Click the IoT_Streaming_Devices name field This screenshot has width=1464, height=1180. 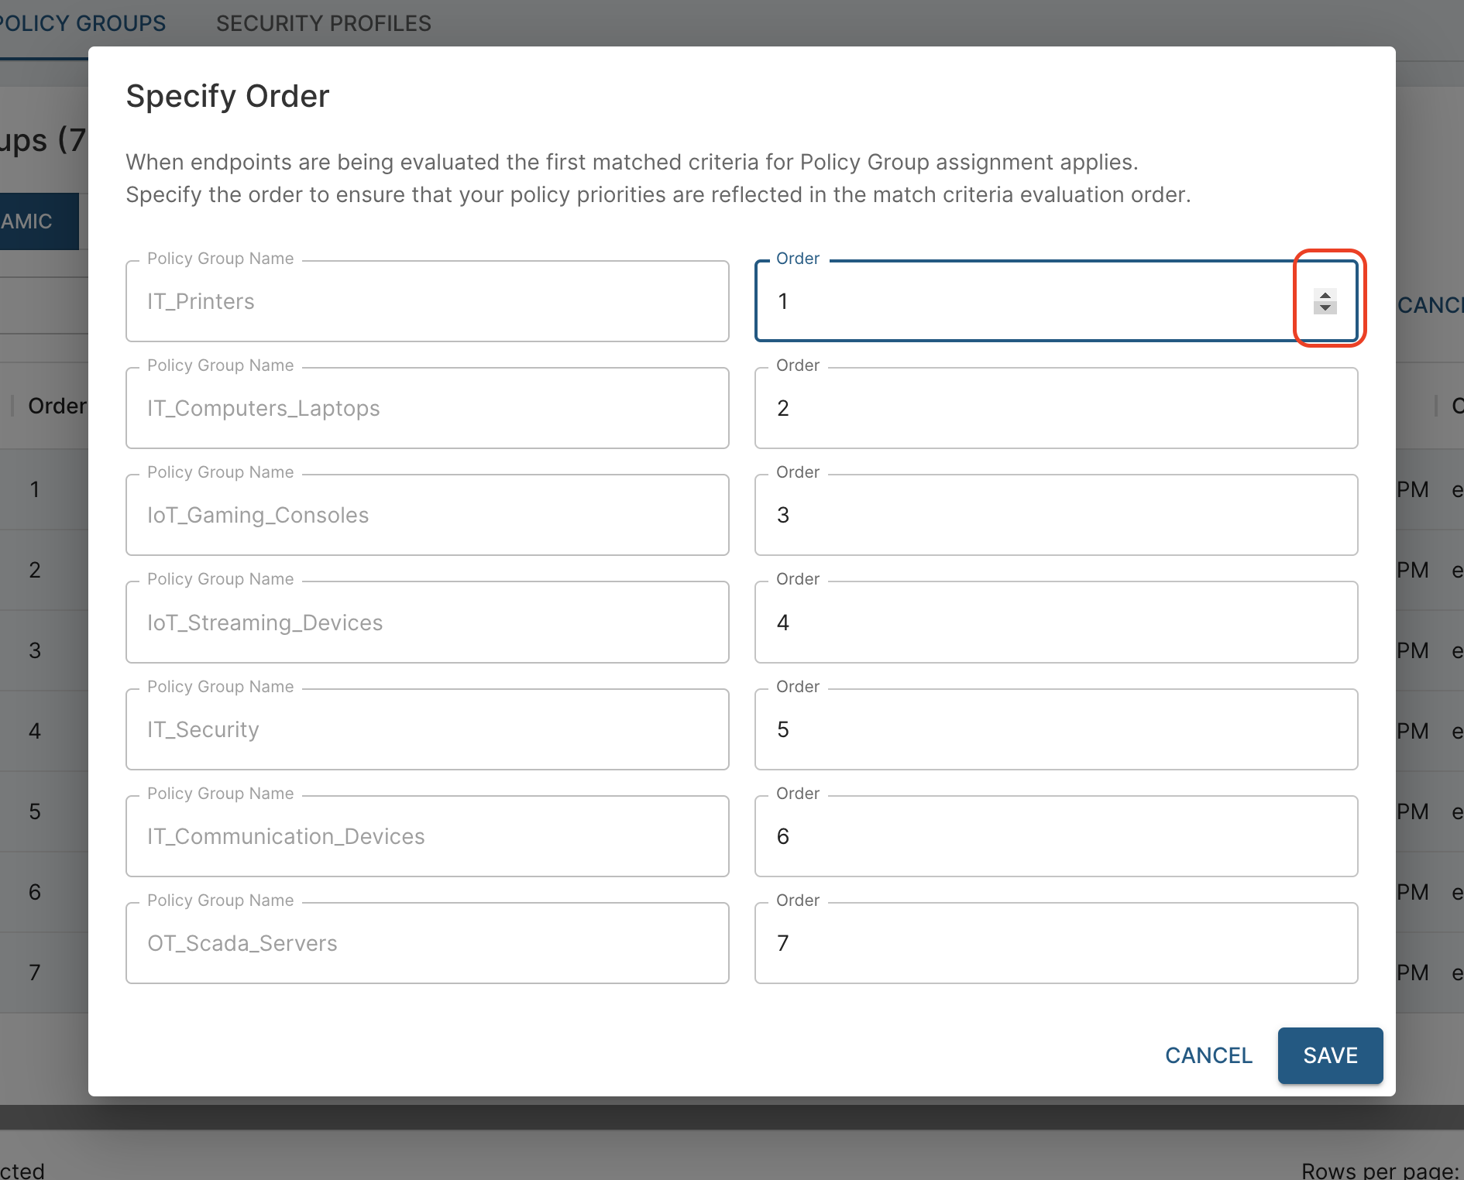pos(427,623)
